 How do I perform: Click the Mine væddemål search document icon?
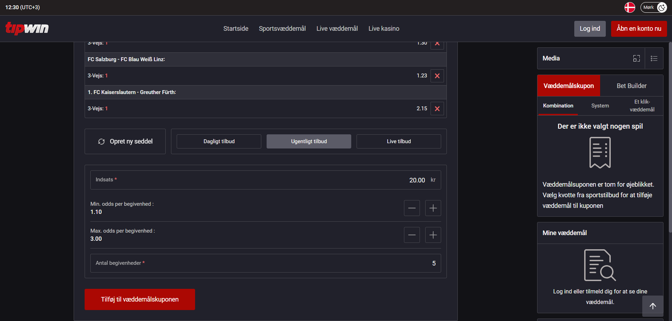[600, 265]
